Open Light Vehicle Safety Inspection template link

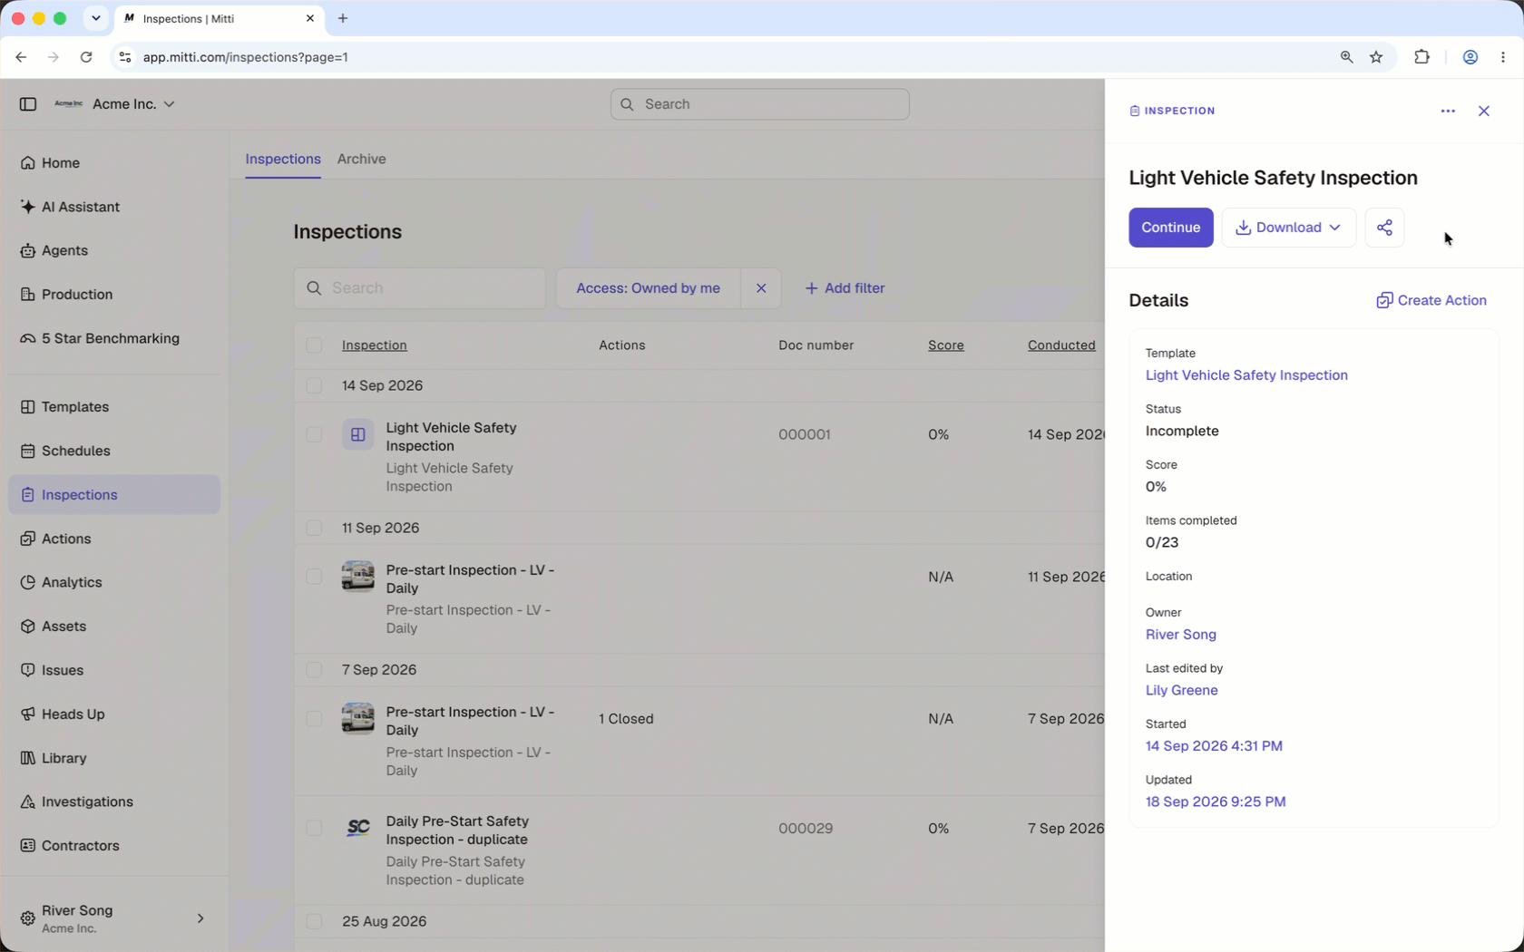coord(1246,375)
